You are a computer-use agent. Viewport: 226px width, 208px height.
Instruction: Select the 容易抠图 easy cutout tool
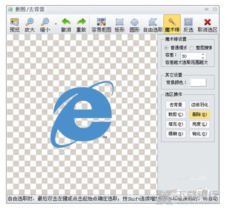point(101,25)
